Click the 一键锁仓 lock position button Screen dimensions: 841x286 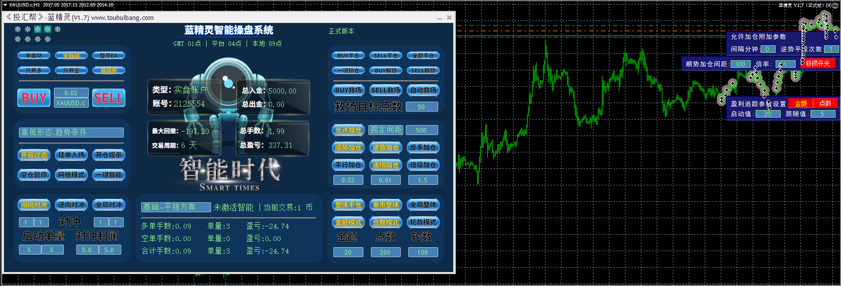348,71
